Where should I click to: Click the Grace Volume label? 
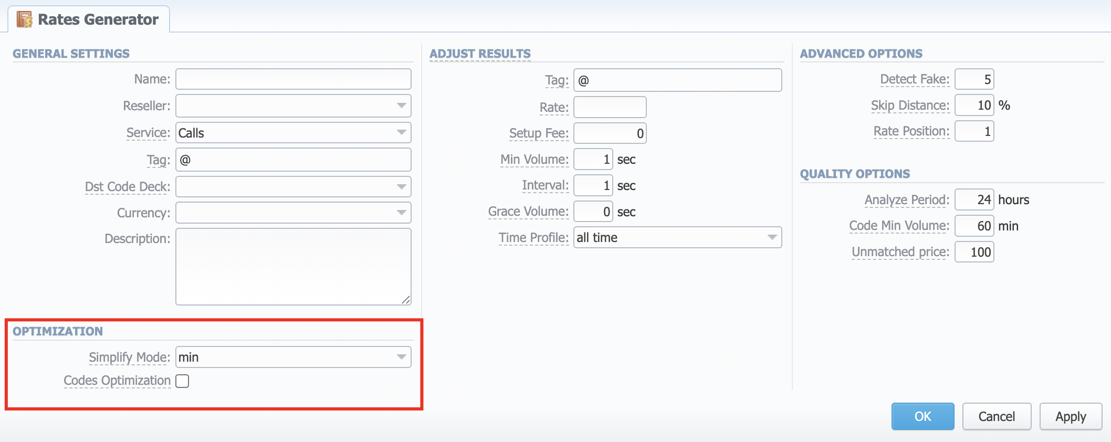click(x=528, y=212)
